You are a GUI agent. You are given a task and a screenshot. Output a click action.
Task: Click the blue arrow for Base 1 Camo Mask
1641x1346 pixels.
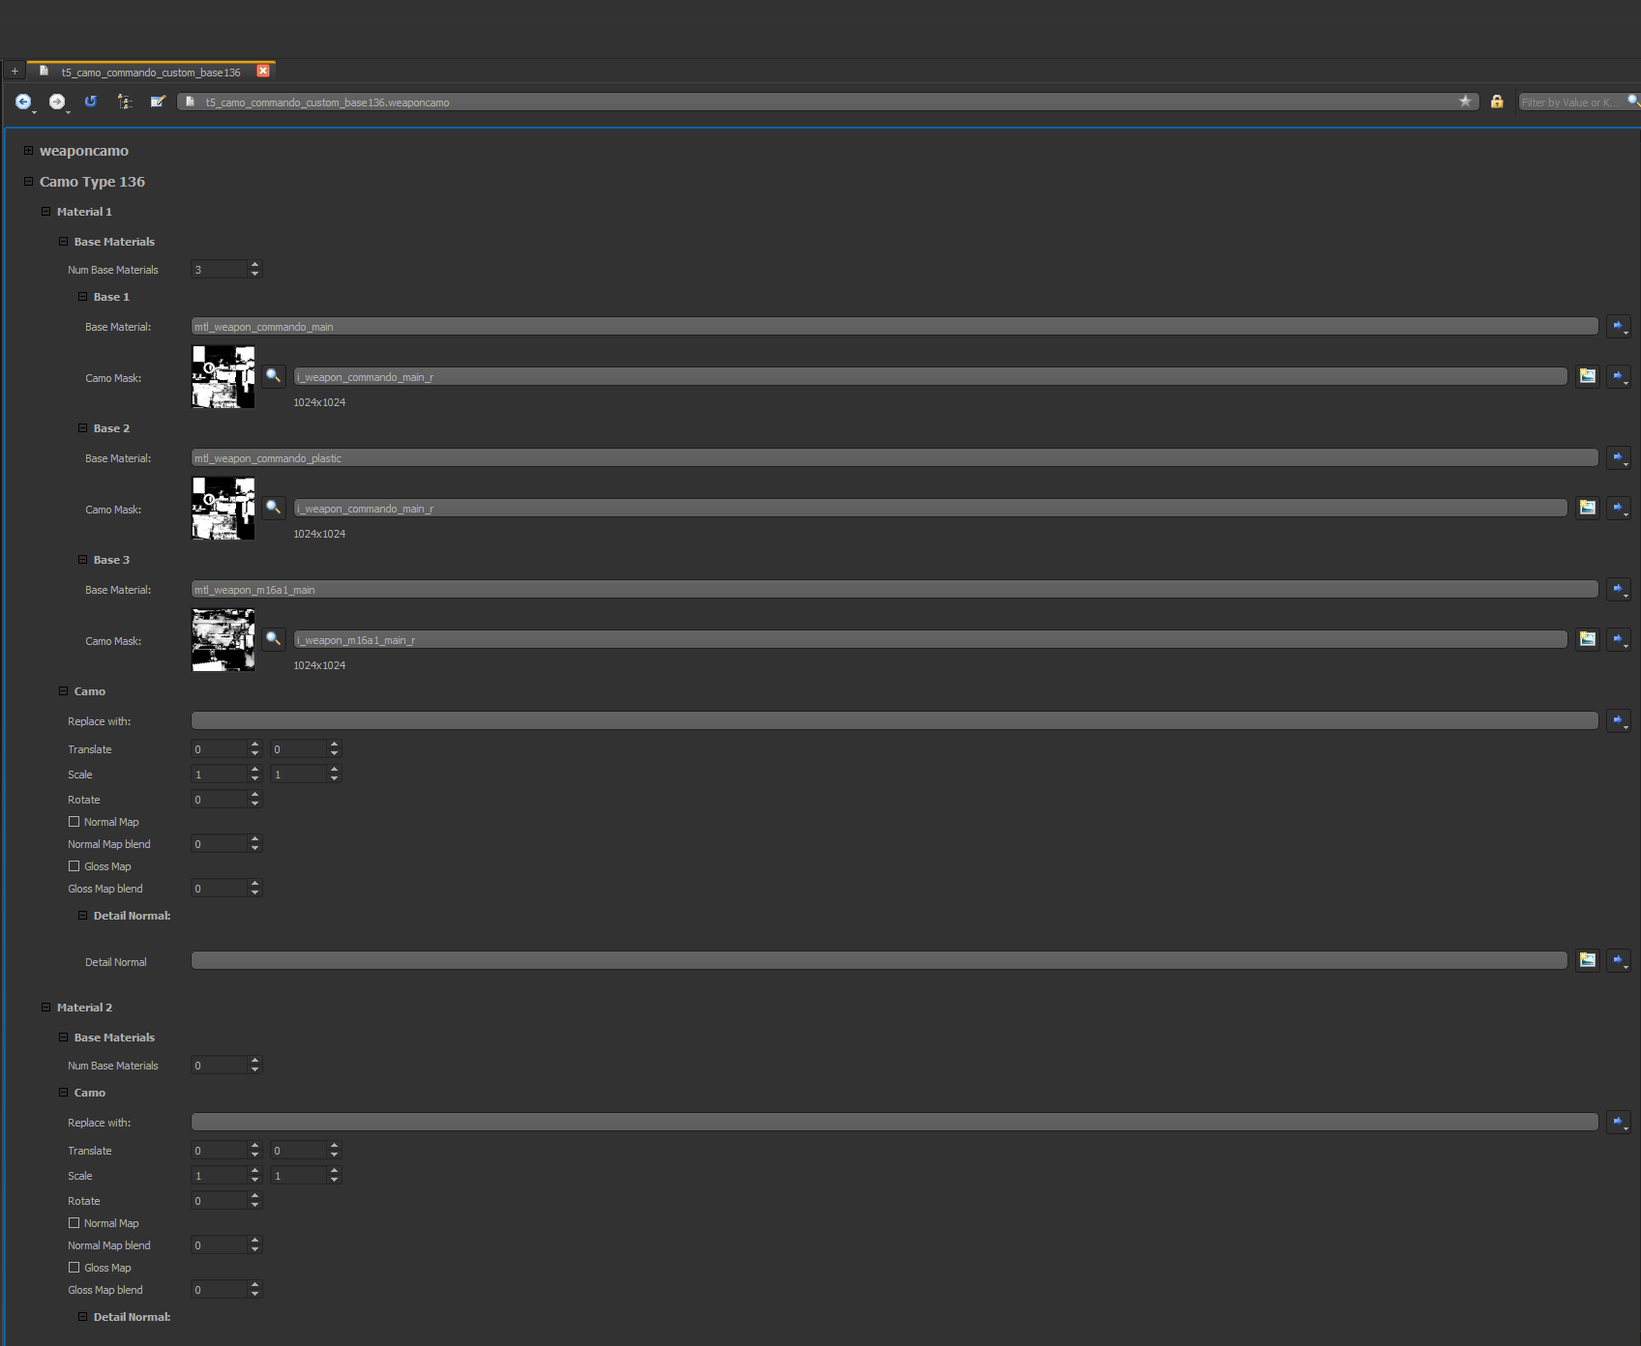1619,376
